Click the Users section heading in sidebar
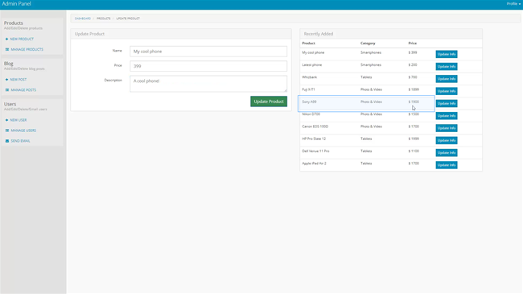The width and height of the screenshot is (523, 294). coord(10,104)
